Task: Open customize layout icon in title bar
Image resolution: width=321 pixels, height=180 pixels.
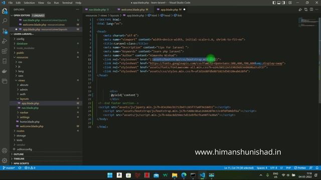Action: [x=290, y=2]
